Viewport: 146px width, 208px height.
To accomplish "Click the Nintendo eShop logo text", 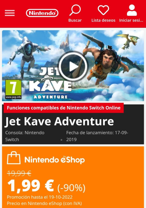I will [54, 159].
